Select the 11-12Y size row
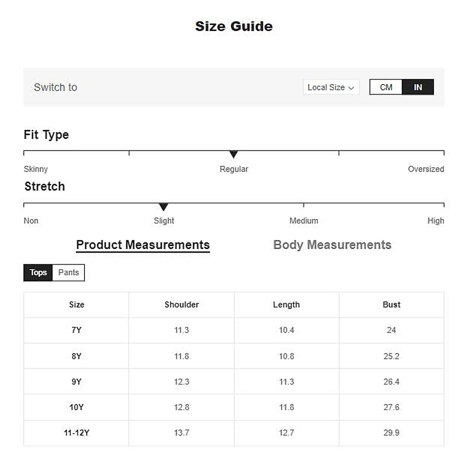The height and width of the screenshot is (457, 457). coord(77,433)
